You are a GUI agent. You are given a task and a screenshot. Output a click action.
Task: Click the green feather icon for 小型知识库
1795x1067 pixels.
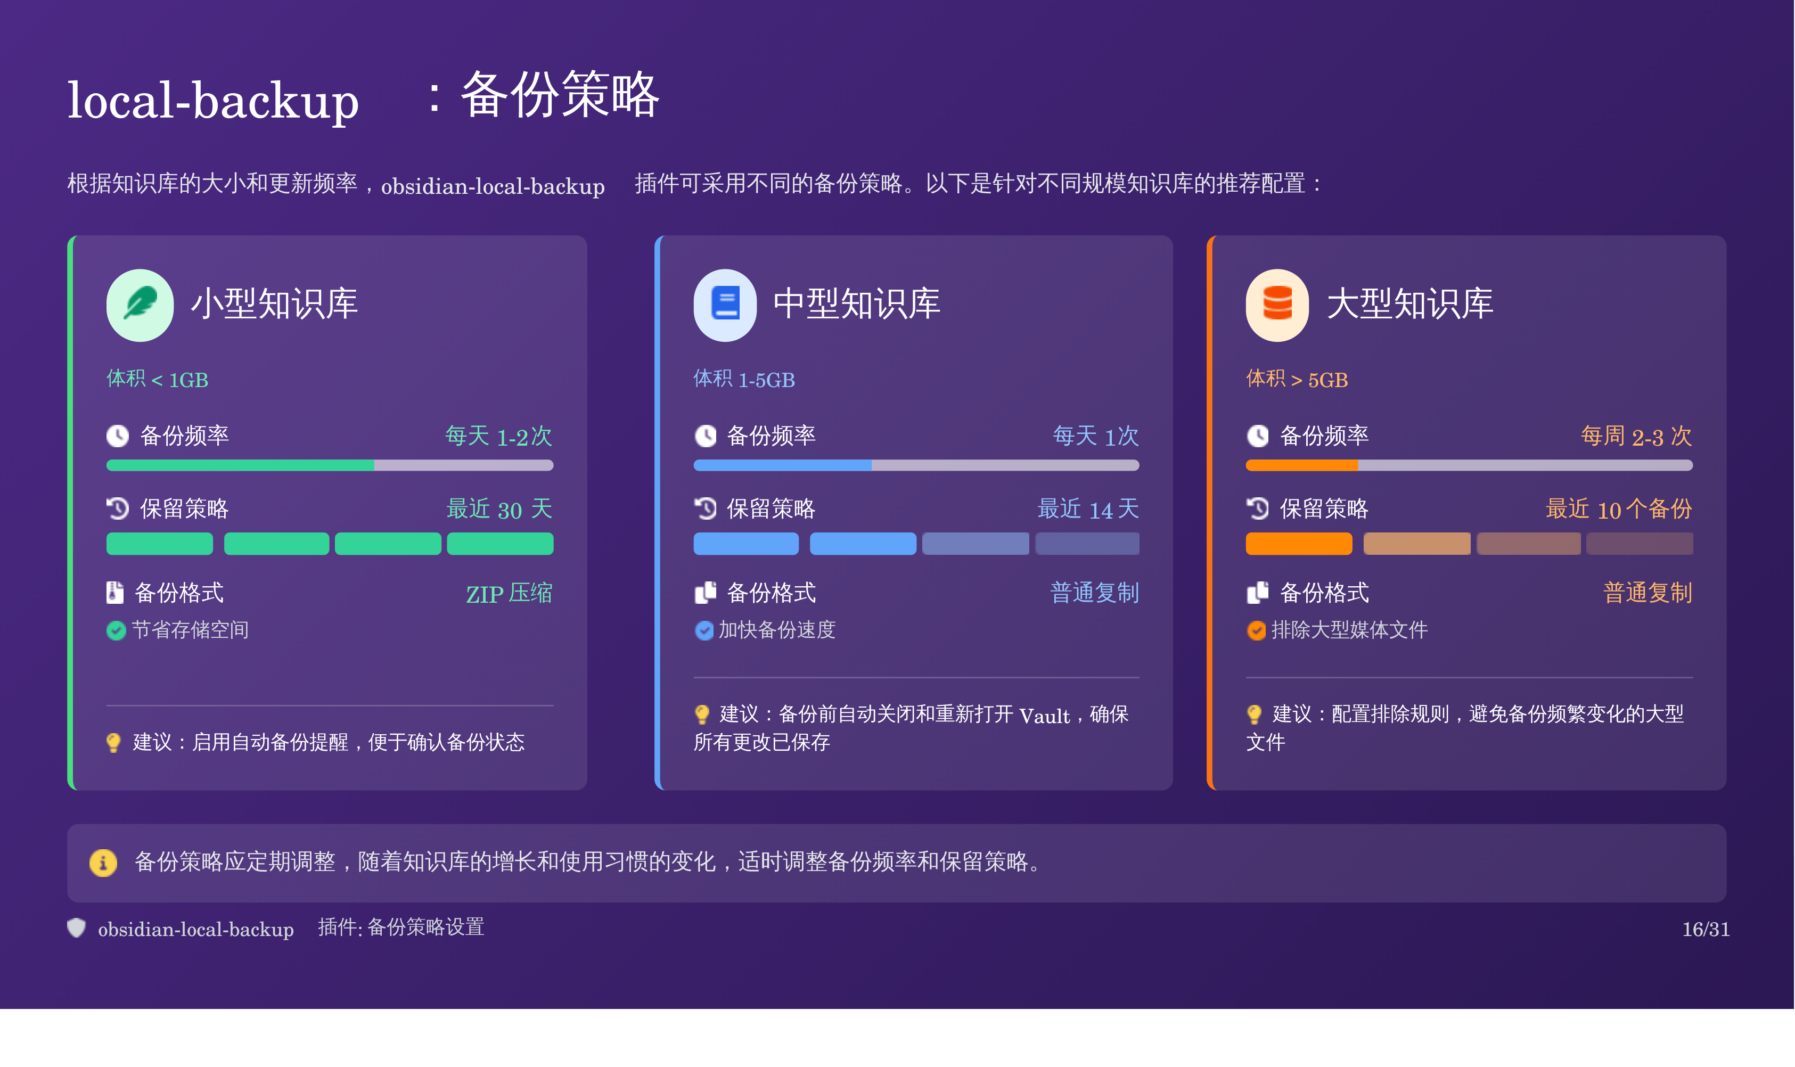[x=140, y=305]
